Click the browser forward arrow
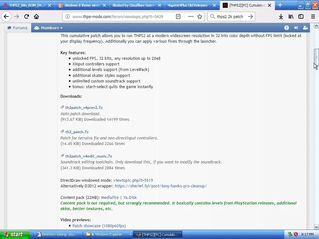Image resolution: width=319 pixels, height=239 pixels. [17, 16]
